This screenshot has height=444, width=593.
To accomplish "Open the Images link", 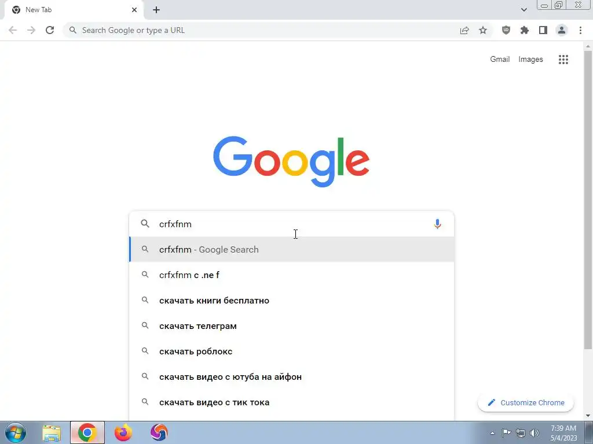I will 530,60.
